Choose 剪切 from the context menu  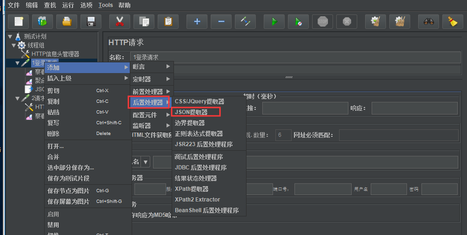click(87, 91)
